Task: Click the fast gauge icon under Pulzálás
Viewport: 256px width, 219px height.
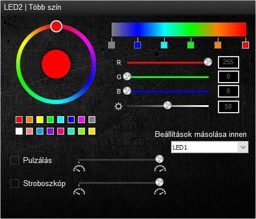Action: coord(160,169)
